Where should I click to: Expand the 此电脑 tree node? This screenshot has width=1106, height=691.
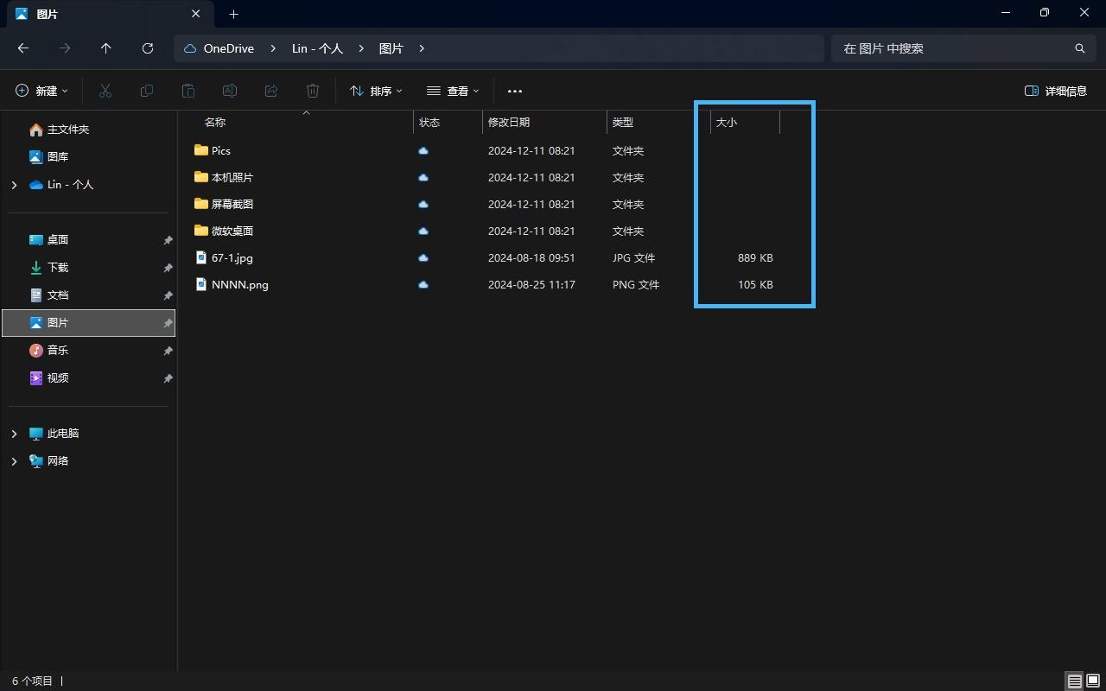coord(14,434)
